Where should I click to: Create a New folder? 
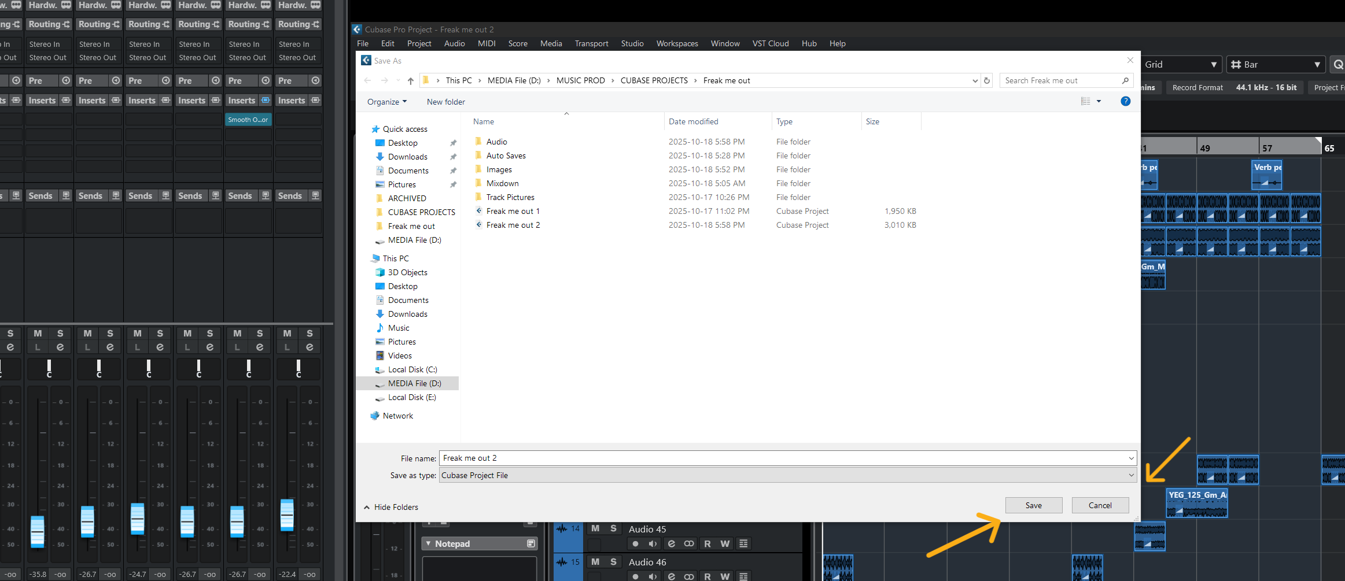pos(446,102)
